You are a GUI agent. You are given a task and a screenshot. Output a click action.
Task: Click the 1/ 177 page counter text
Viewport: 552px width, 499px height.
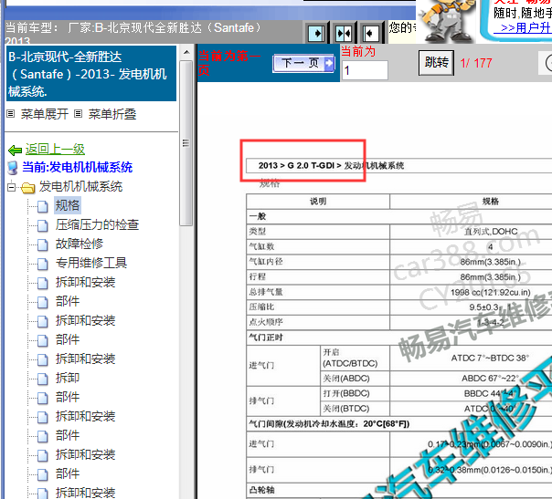click(x=476, y=63)
